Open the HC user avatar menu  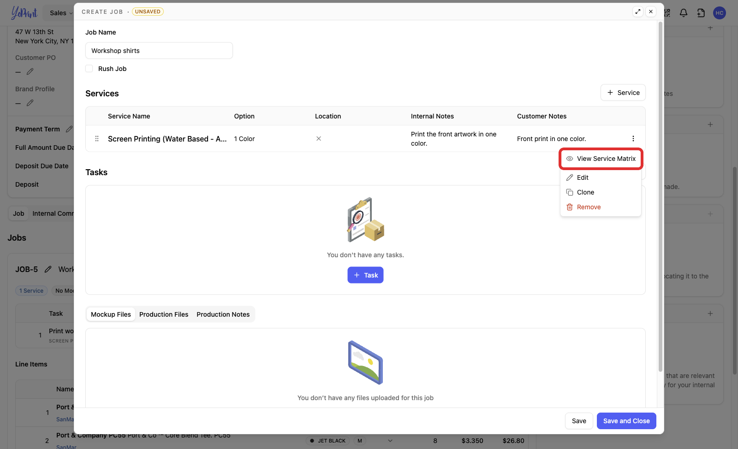point(720,13)
